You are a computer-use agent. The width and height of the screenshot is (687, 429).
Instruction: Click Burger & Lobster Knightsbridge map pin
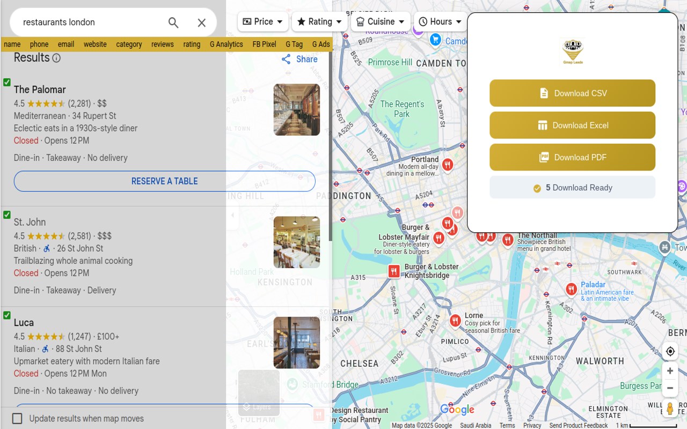(394, 271)
